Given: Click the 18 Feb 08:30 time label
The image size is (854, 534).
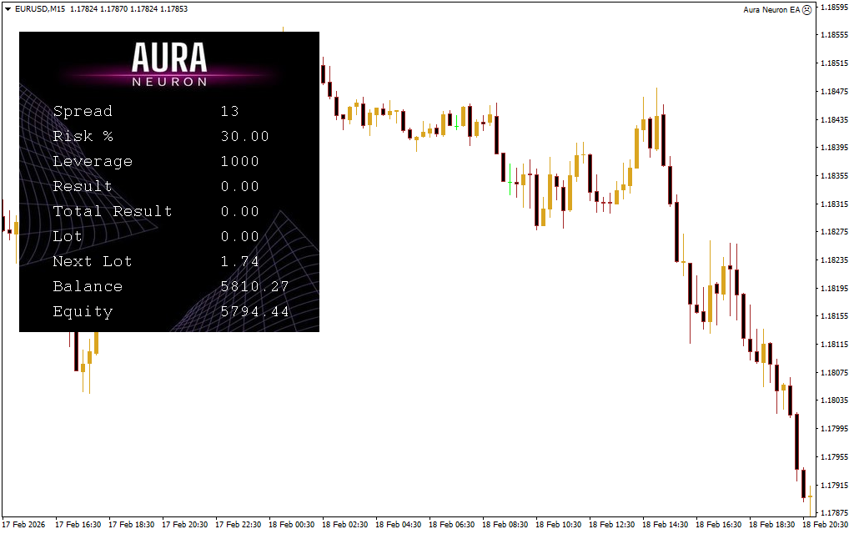Looking at the screenshot, I should tap(506, 525).
